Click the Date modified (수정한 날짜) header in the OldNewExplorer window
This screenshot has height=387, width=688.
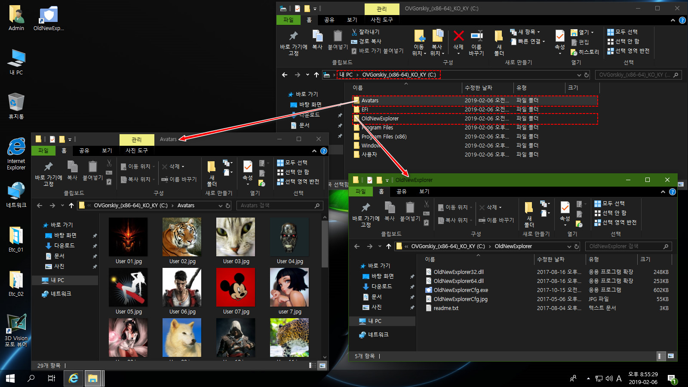click(559, 259)
